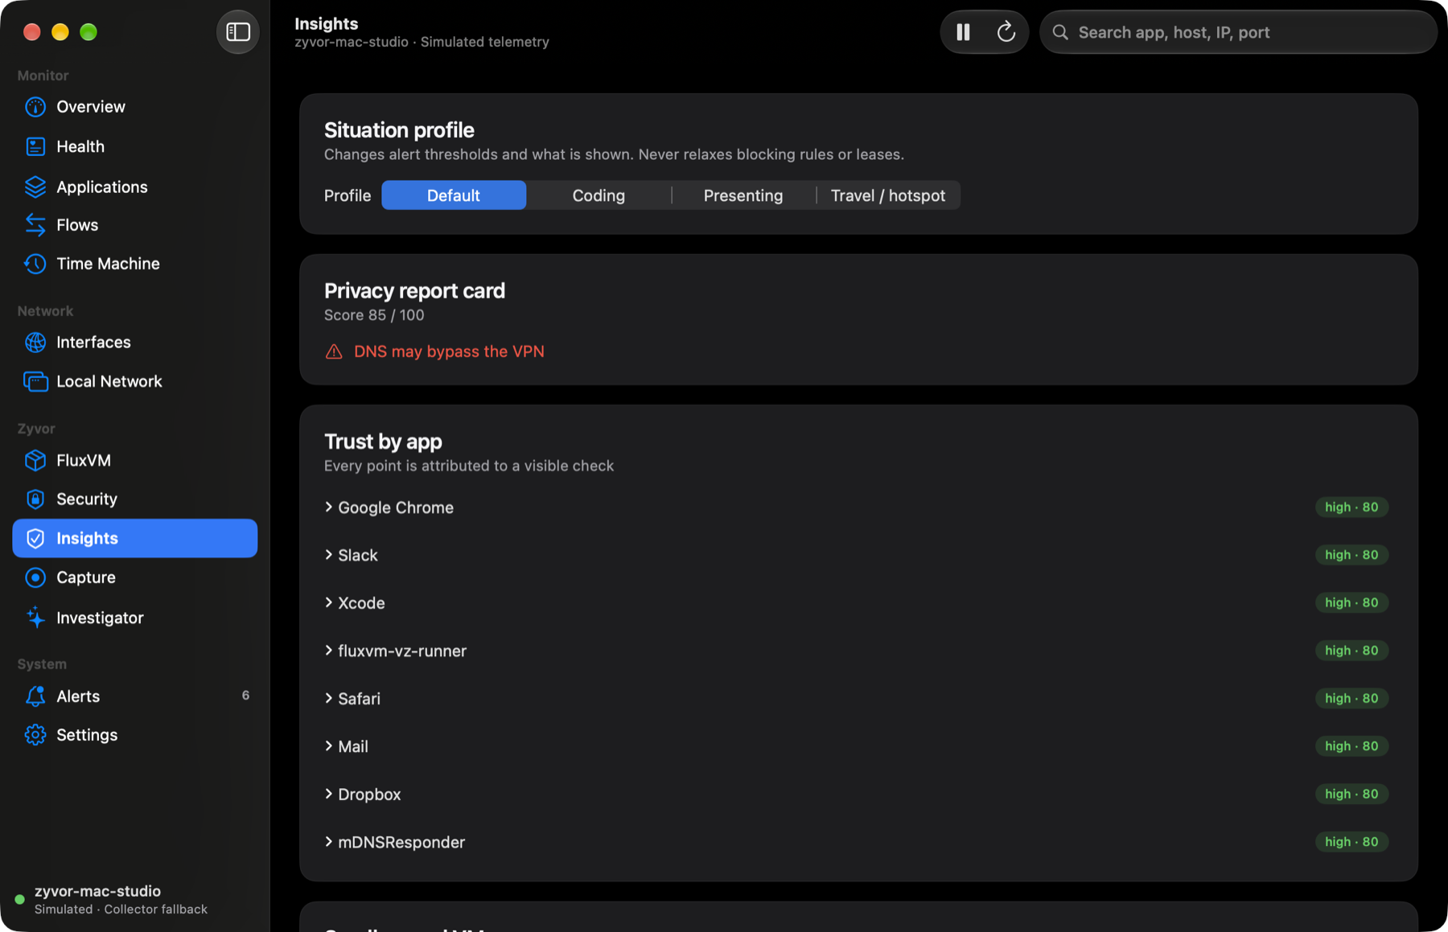The image size is (1448, 932).
Task: Click Google Chrome's high · 80 badge
Action: [x=1351, y=507]
